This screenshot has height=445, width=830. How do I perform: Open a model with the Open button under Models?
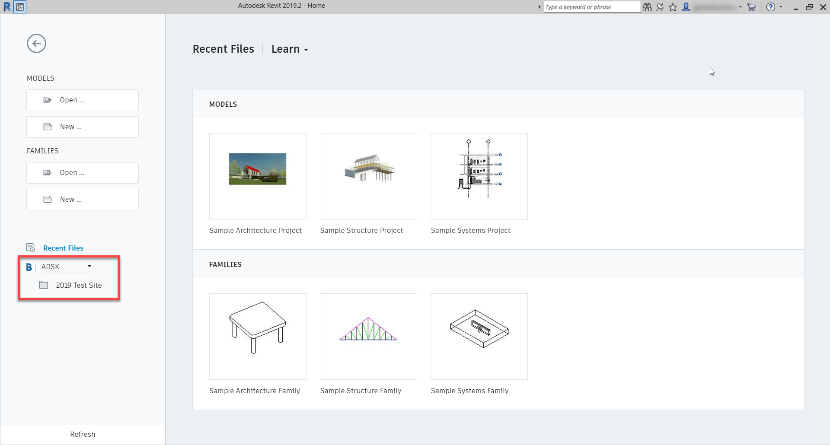pos(82,100)
